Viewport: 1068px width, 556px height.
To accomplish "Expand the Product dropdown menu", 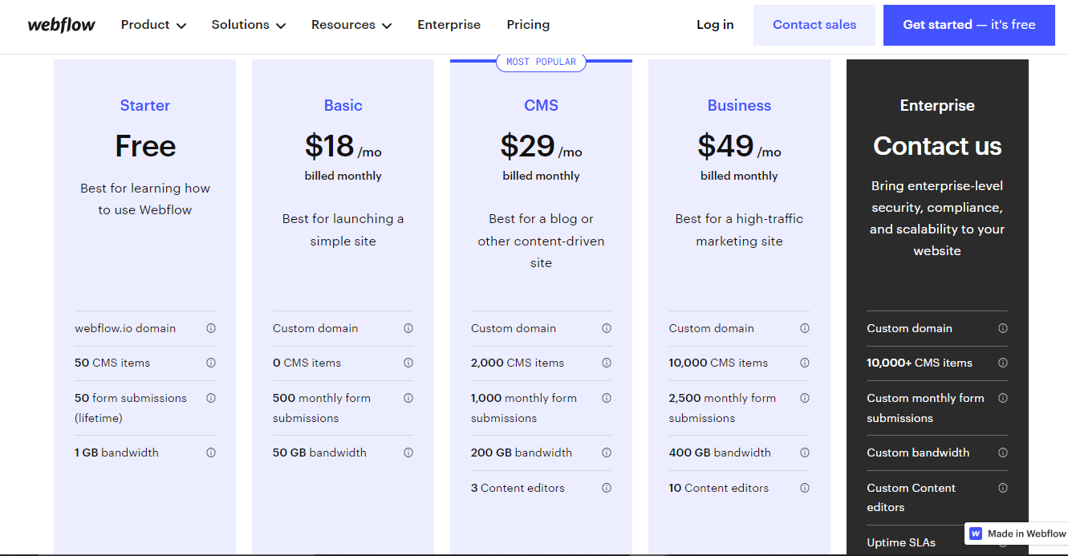I will 153,25.
